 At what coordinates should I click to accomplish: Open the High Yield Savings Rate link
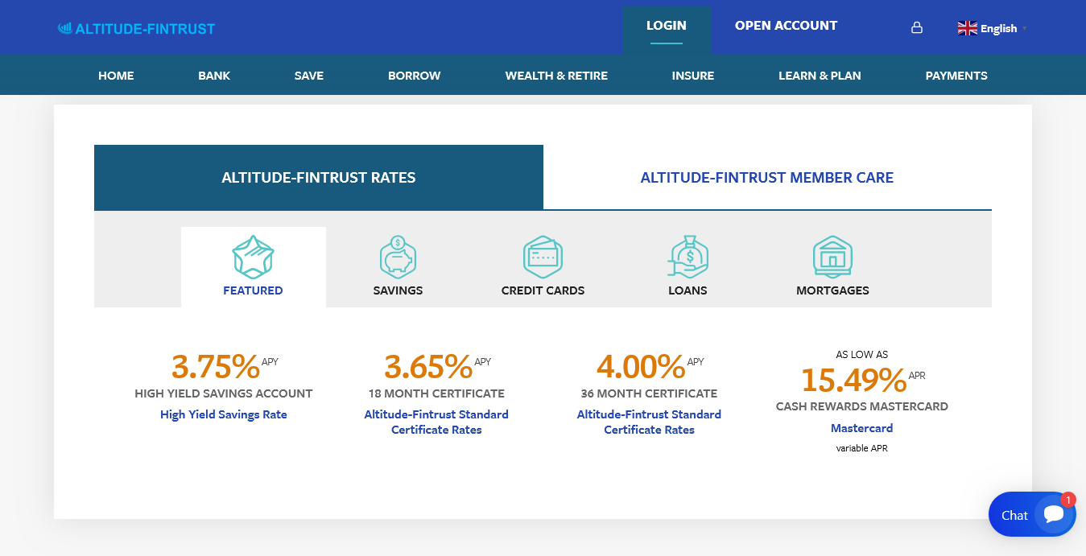tap(224, 414)
